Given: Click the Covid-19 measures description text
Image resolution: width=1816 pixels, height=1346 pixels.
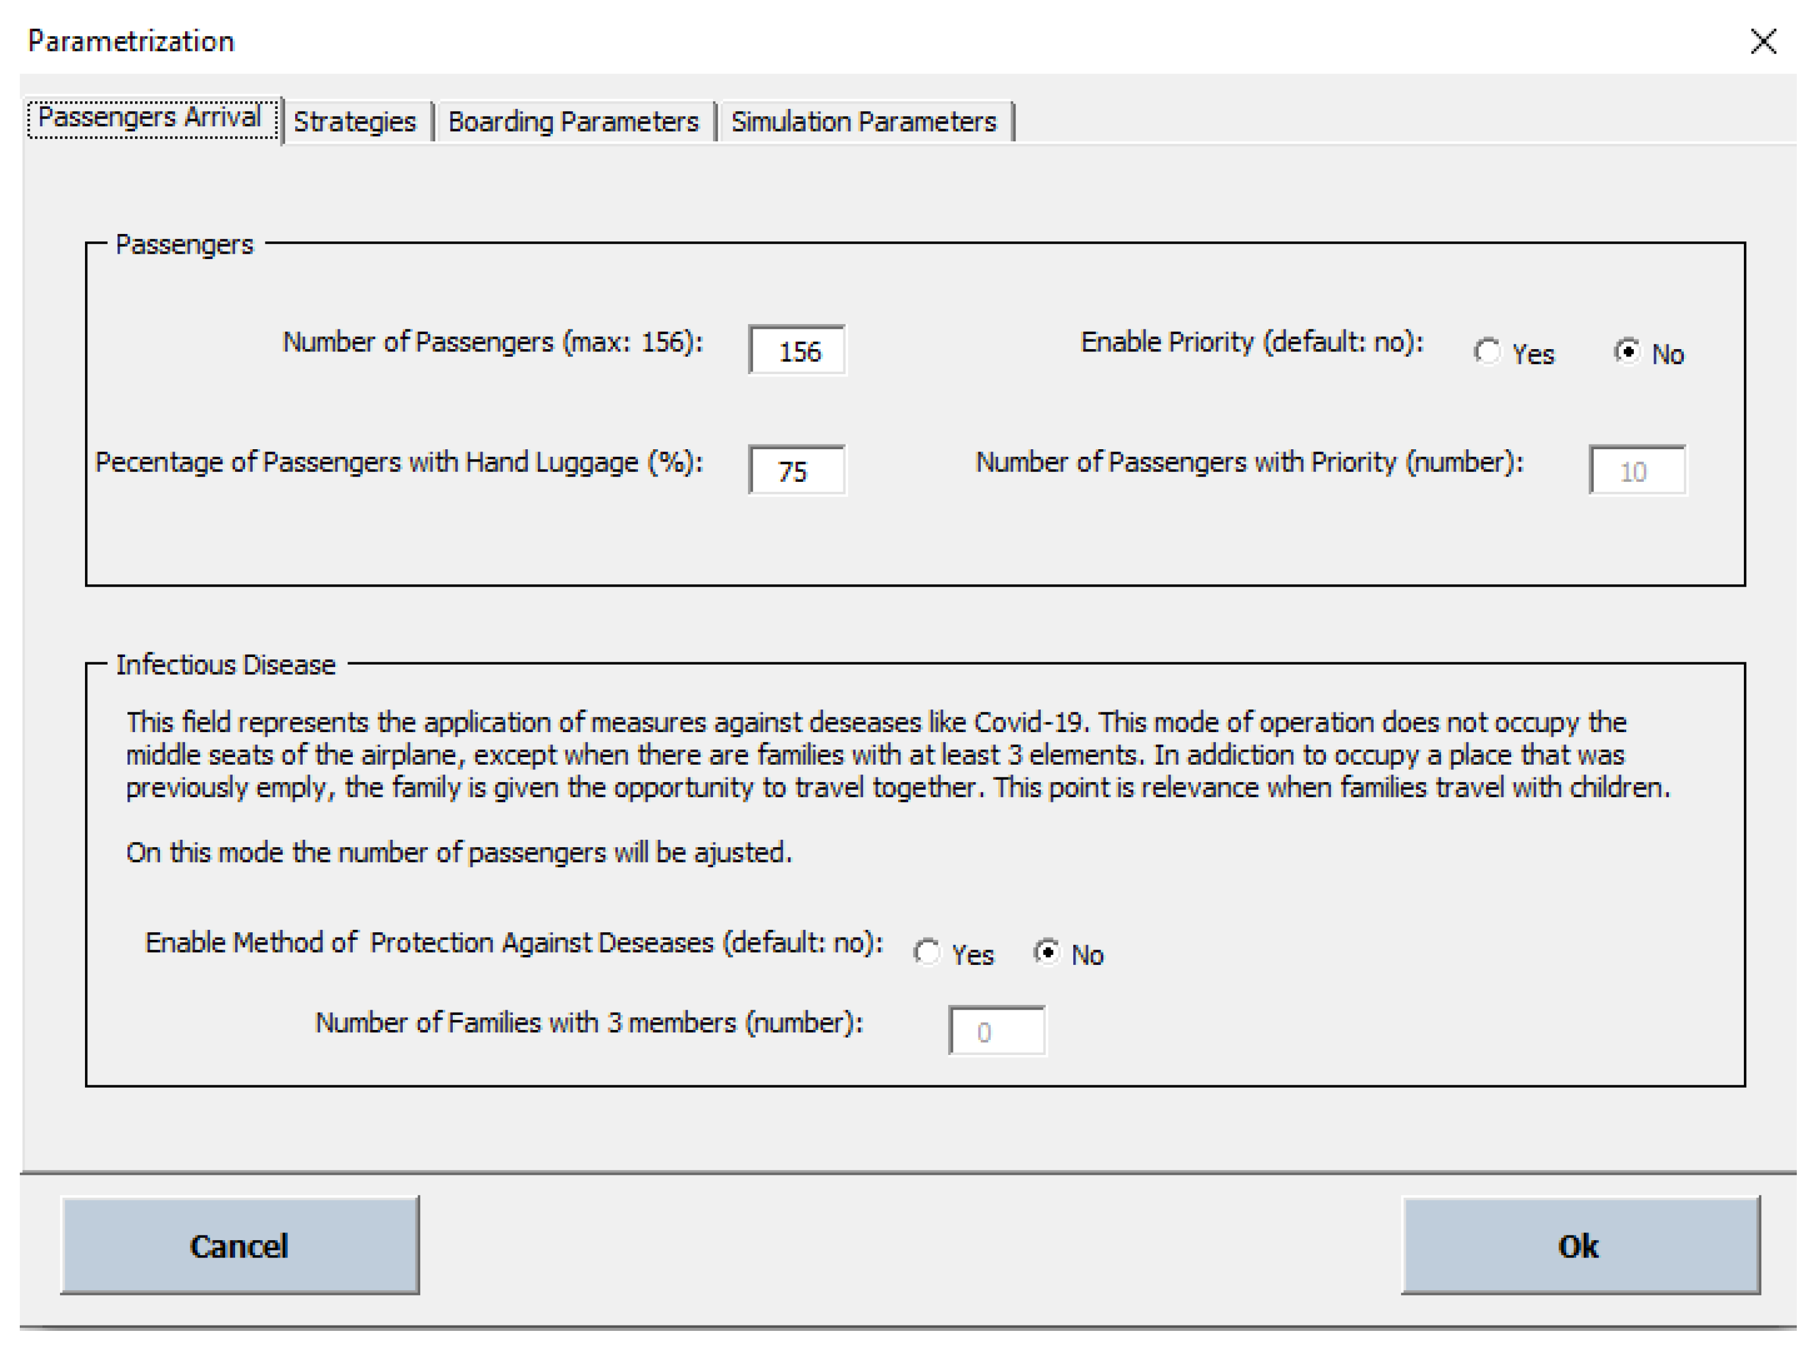Looking at the screenshot, I should [896, 755].
